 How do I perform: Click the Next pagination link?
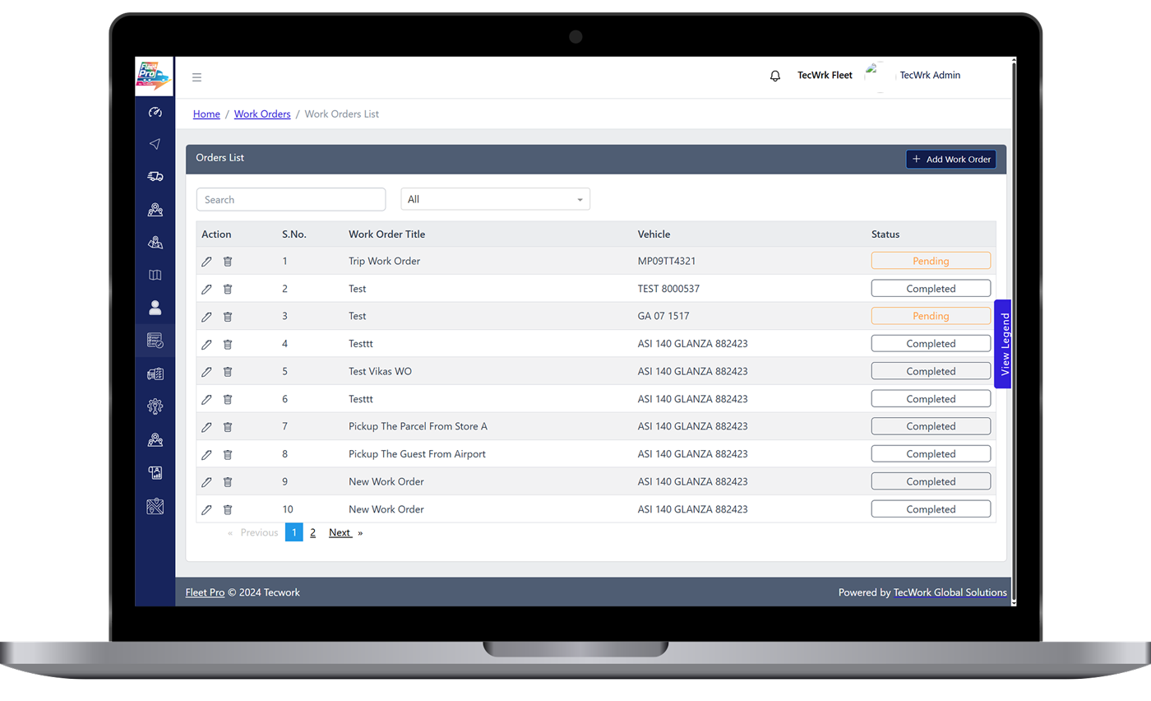tap(340, 532)
